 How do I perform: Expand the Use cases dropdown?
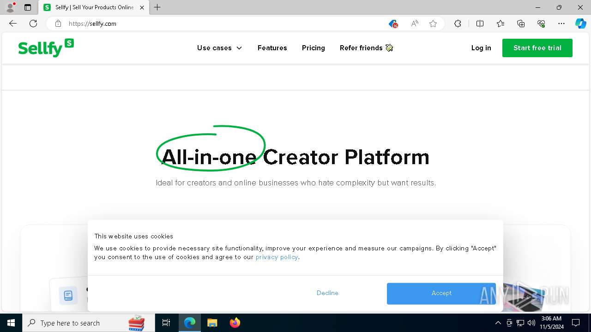(x=219, y=48)
